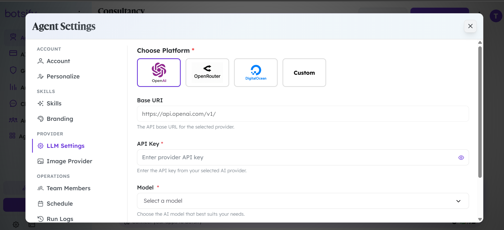504x230 pixels.
Task: Click the "Model" field label
Action: coord(145,188)
